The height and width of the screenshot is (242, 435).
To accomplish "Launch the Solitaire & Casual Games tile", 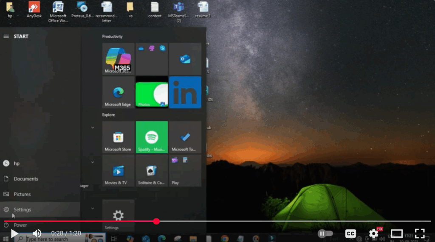I will coord(152,170).
